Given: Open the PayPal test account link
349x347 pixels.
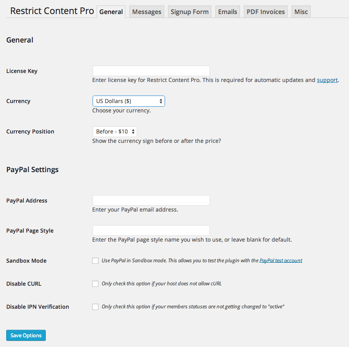Looking at the screenshot, I should (x=281, y=260).
